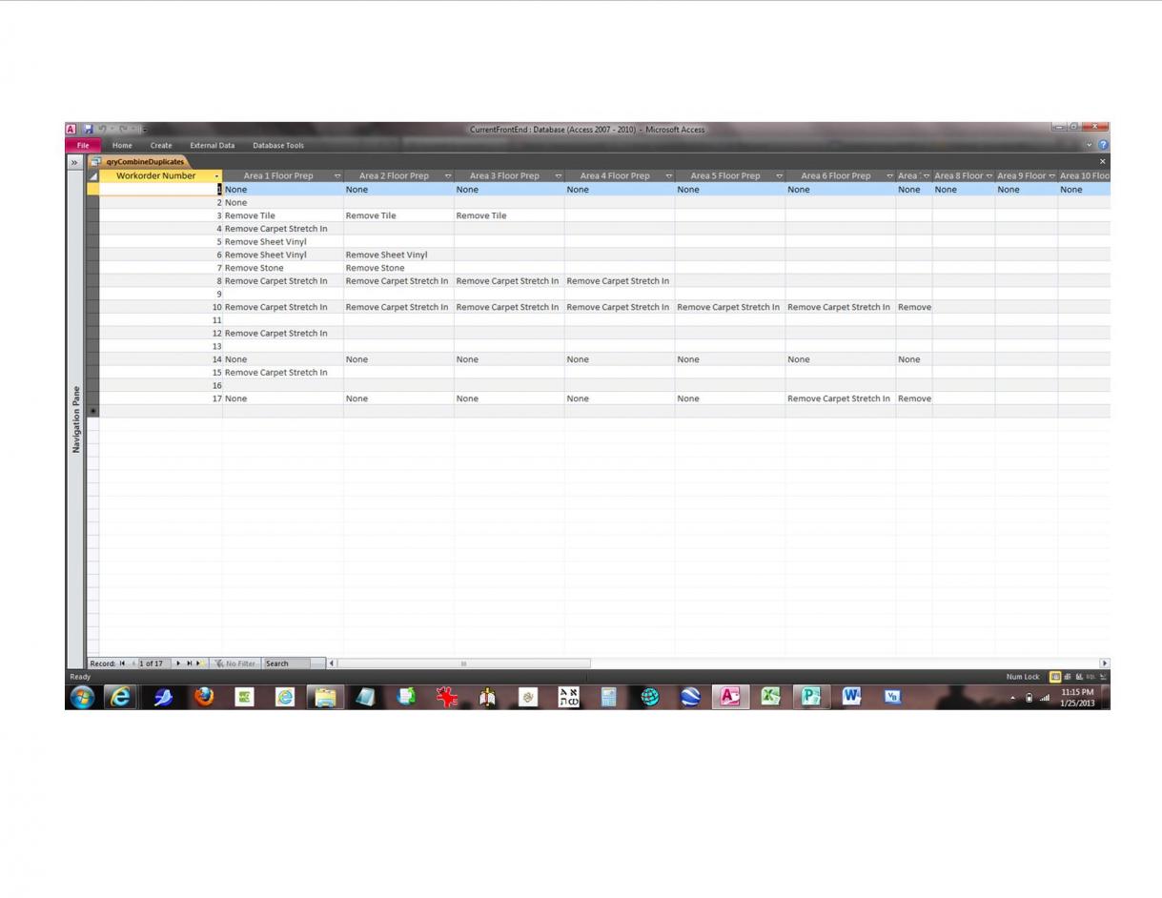Select "Remove Sheet Vinyl" under Area 2
This screenshot has height=898, width=1162.
pyautogui.click(x=398, y=255)
